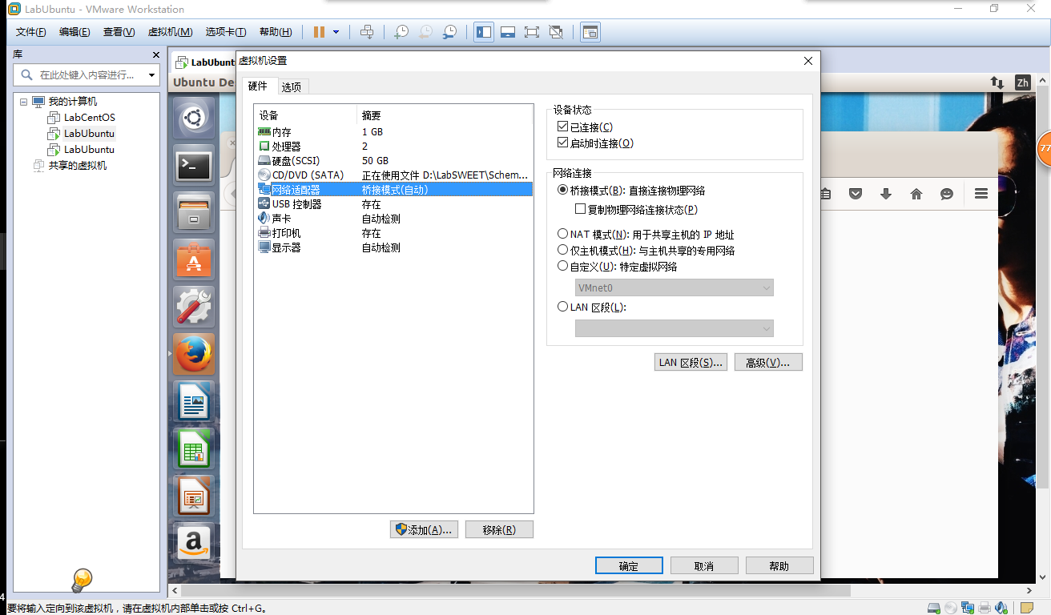Collapse the 我的计算机 tree node
Viewport: 1051px width, 615px height.
[x=23, y=102]
